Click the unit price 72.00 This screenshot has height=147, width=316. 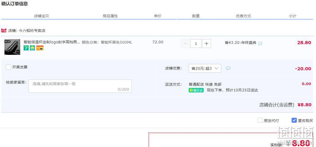pos(158,42)
